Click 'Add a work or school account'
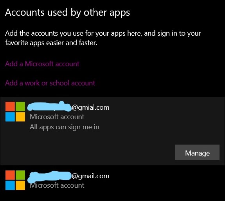Image resolution: width=225 pixels, height=201 pixels. pos(50,83)
